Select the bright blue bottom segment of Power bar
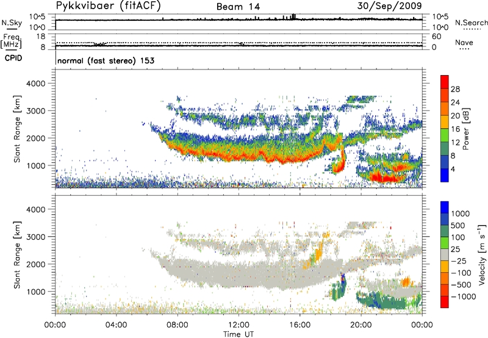Viewport: 488px width, 338px height. coord(445,175)
